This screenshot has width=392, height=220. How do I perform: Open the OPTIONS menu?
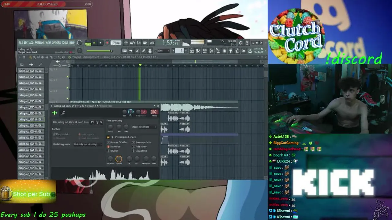click(x=56, y=43)
